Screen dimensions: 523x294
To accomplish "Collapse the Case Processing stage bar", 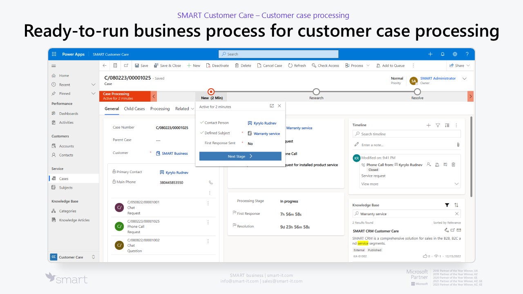I will pyautogui.click(x=154, y=96).
